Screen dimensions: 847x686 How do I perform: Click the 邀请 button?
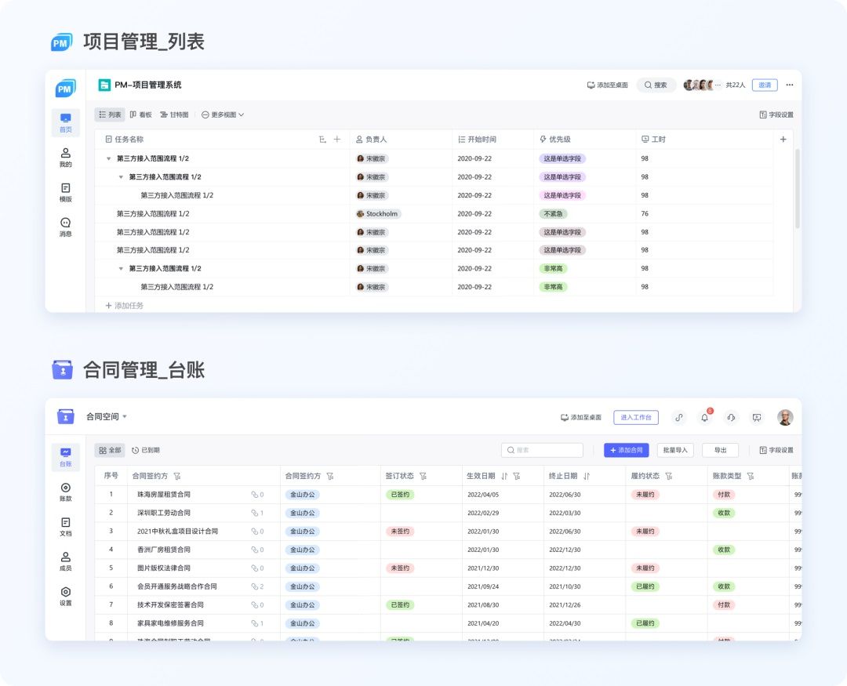pyautogui.click(x=765, y=85)
